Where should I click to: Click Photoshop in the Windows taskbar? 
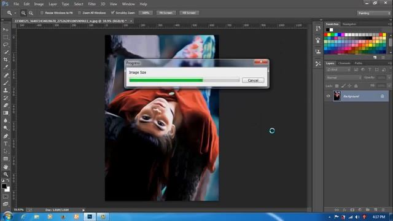click(x=90, y=217)
